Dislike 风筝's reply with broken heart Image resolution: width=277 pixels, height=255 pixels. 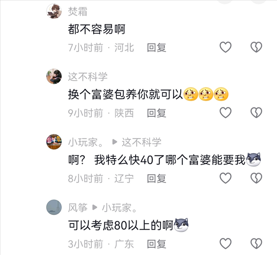coord(256,243)
